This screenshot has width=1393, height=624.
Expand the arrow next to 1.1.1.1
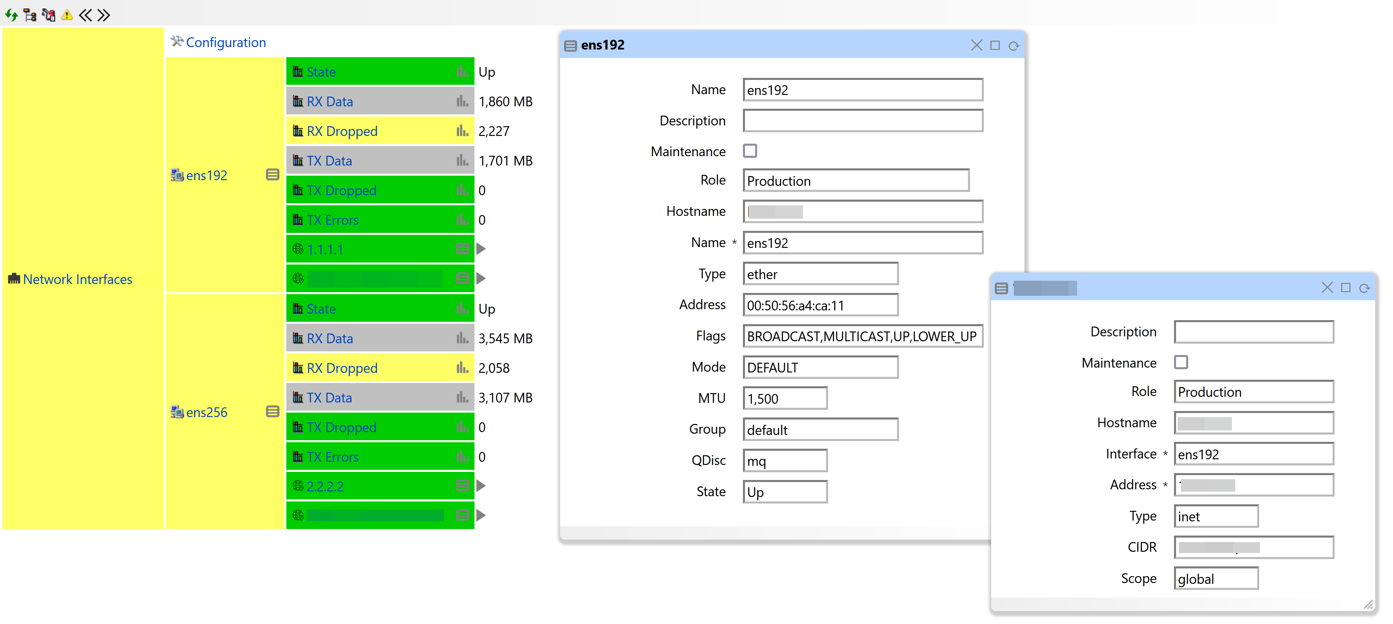(481, 248)
